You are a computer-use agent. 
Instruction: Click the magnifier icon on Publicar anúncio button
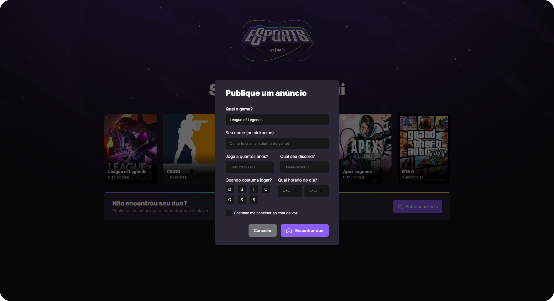pyautogui.click(x=400, y=207)
